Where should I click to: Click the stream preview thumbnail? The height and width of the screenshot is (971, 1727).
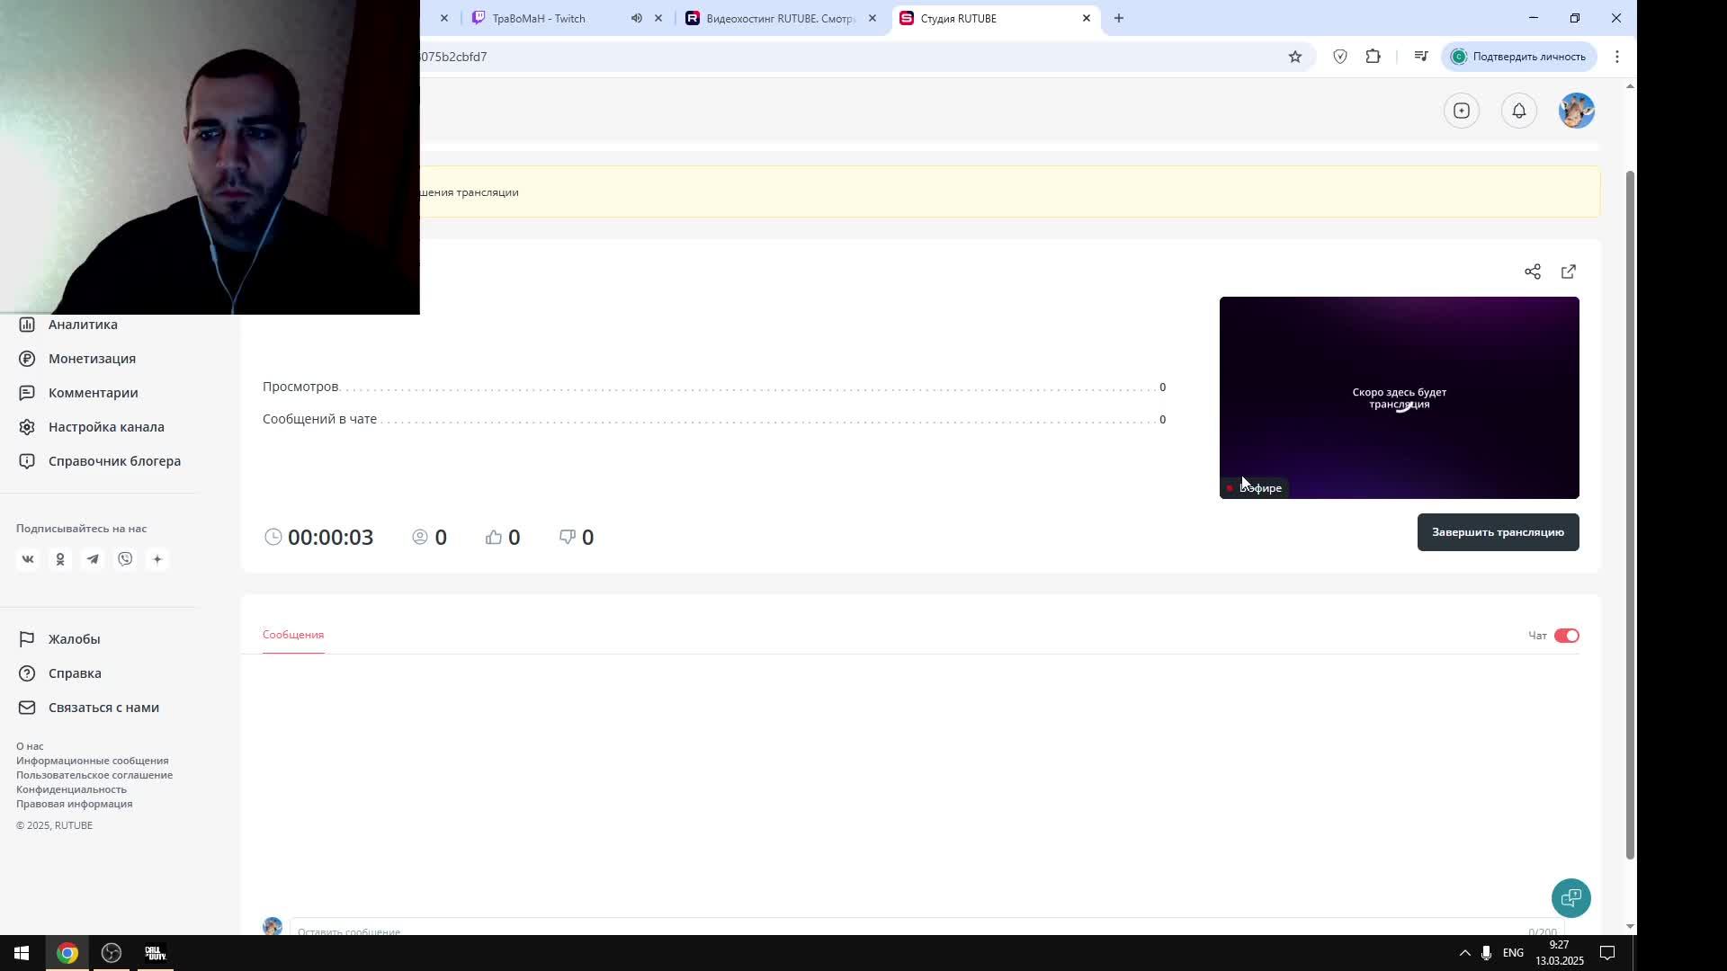[x=1399, y=397]
